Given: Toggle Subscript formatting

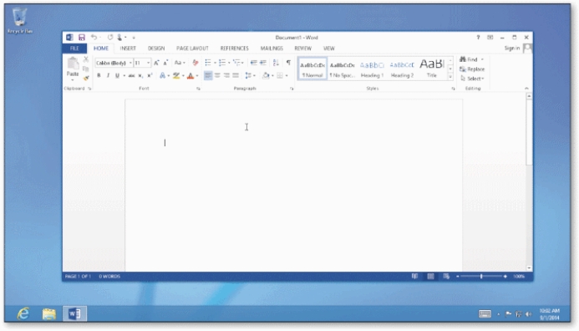Looking at the screenshot, I should click(140, 75).
